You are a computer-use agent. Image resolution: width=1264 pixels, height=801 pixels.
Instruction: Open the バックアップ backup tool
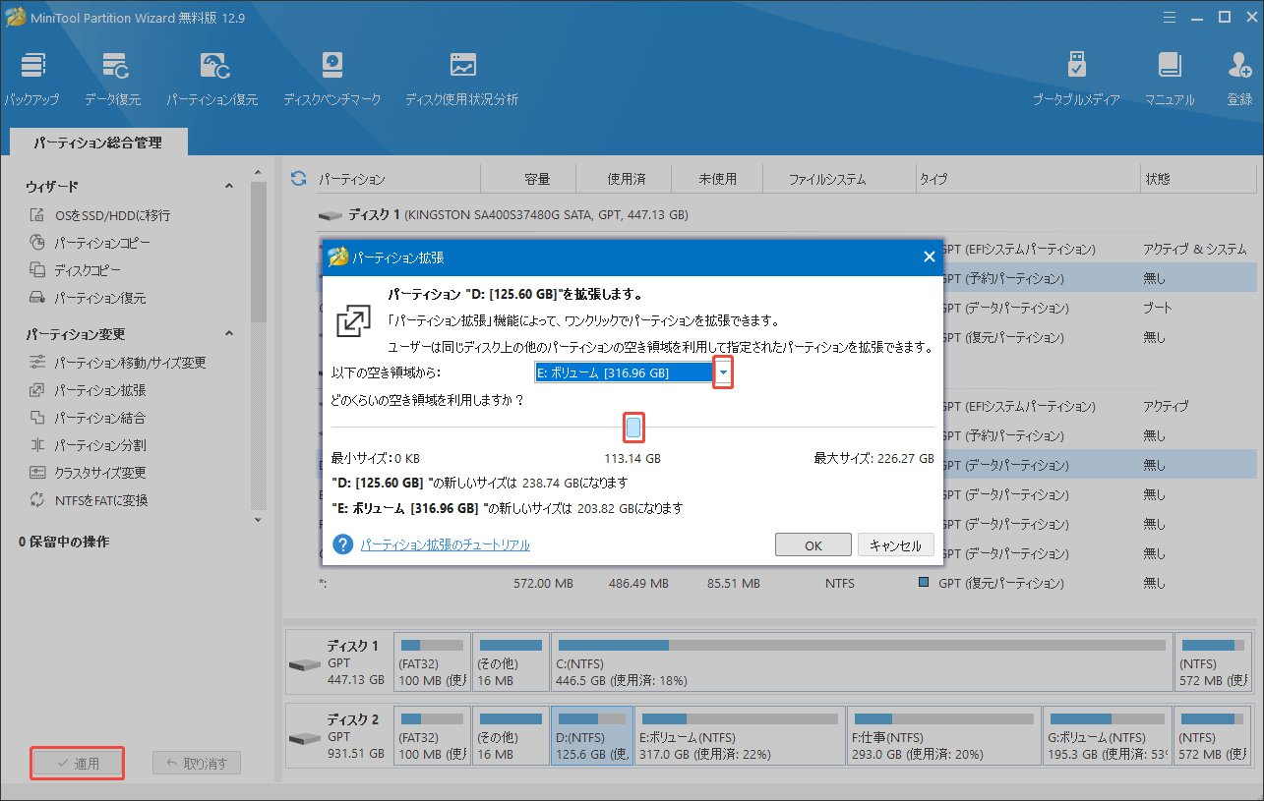31,80
